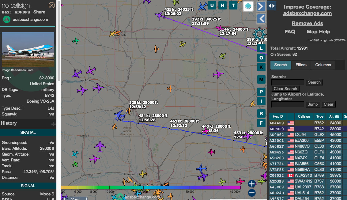Click the Clear button beside Jump
The height and width of the screenshot is (200, 347).
pos(328,104)
